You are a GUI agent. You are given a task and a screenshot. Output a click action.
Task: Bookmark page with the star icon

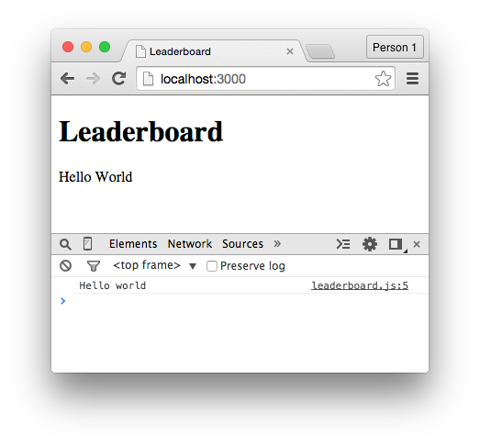coord(383,78)
